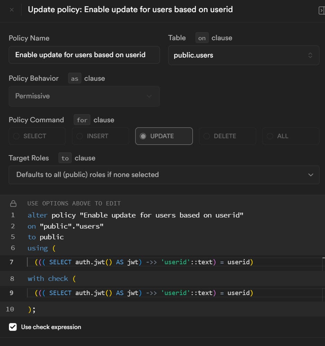The height and width of the screenshot is (346, 325).
Task: Click the Policy Name input field
Action: (84, 55)
